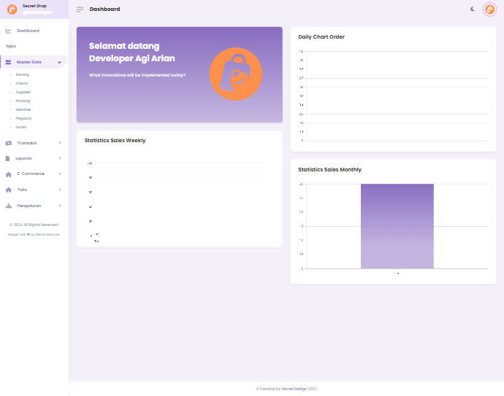Click the purple bar in Monthly chart

pyautogui.click(x=397, y=226)
